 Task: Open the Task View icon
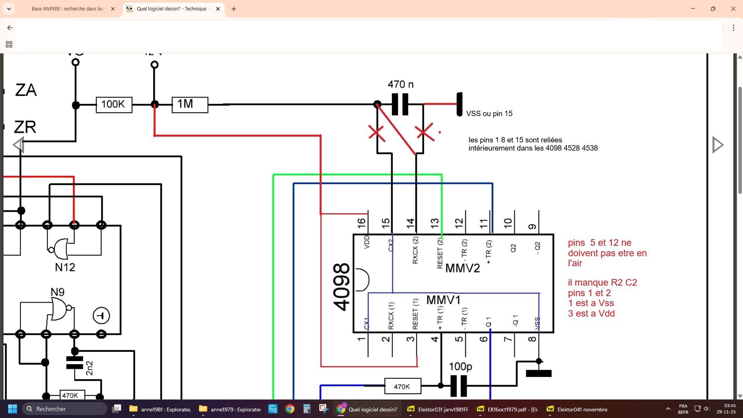[x=116, y=409]
